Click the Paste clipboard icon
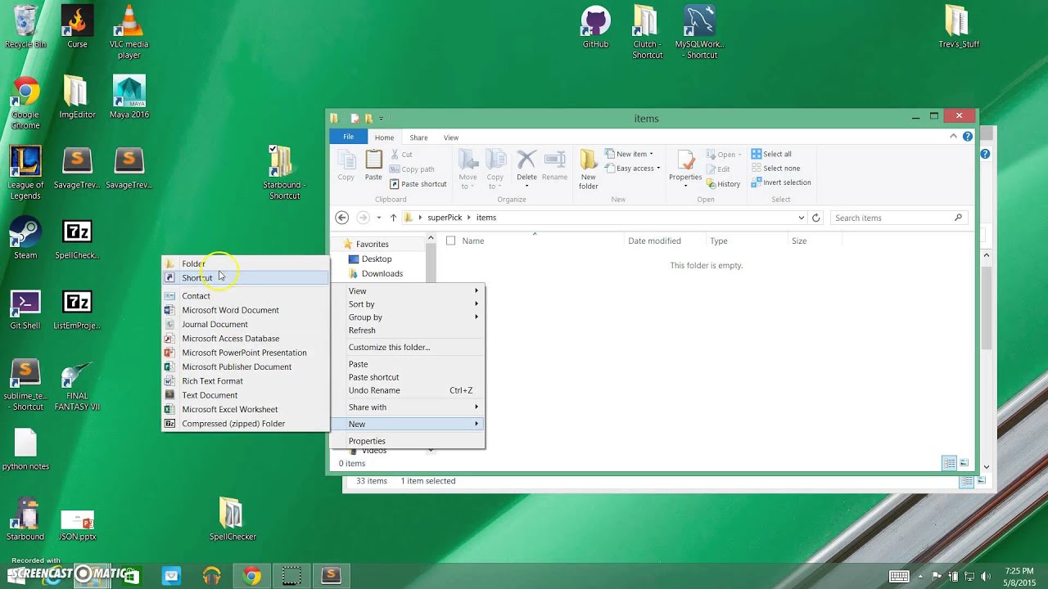Screen dimensions: 1048x589 (x=373, y=166)
